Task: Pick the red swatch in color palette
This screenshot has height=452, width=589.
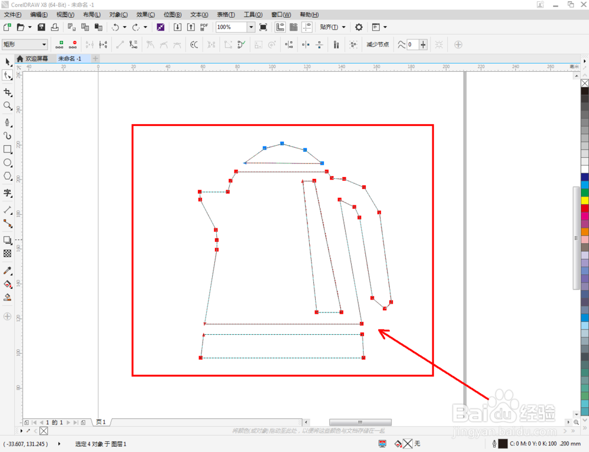Action: tap(585, 208)
